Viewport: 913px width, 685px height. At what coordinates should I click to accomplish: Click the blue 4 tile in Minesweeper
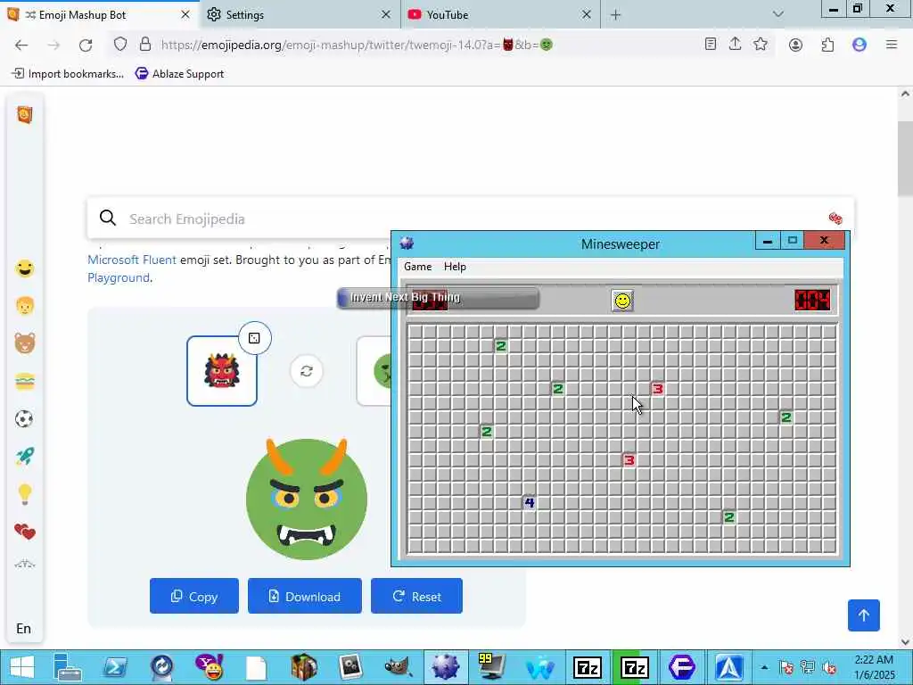(x=530, y=503)
